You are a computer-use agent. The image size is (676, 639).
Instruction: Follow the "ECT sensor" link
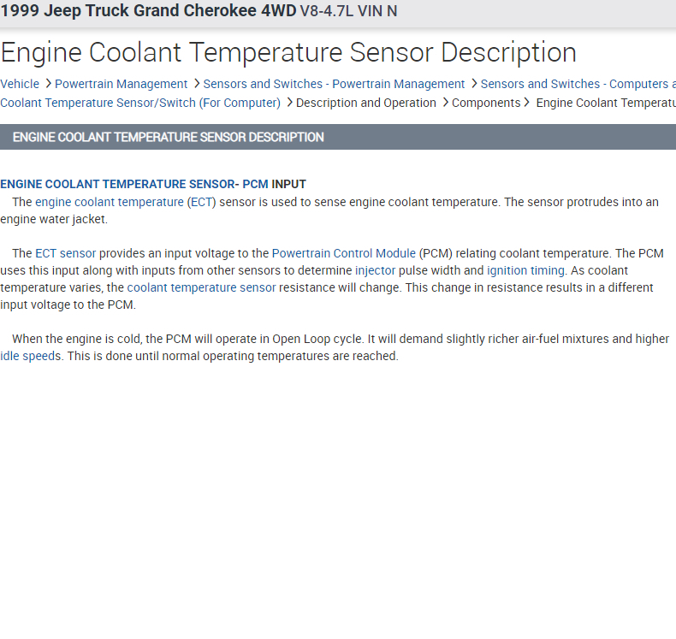[65, 253]
